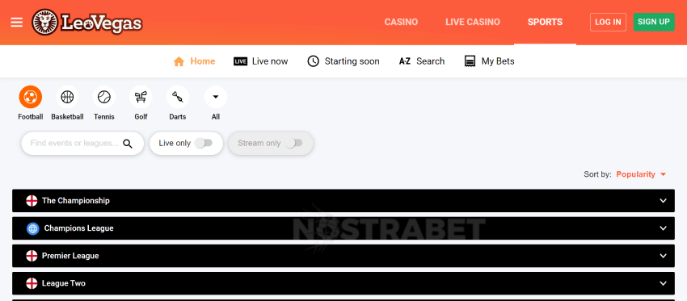The height and width of the screenshot is (301, 687).
Task: Open the Search tab label
Action: (x=430, y=61)
